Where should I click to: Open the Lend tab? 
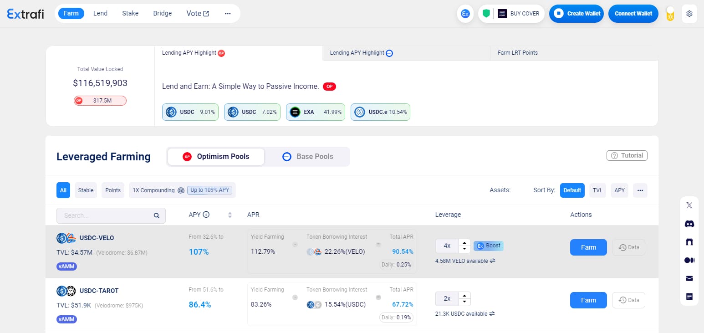[100, 13]
